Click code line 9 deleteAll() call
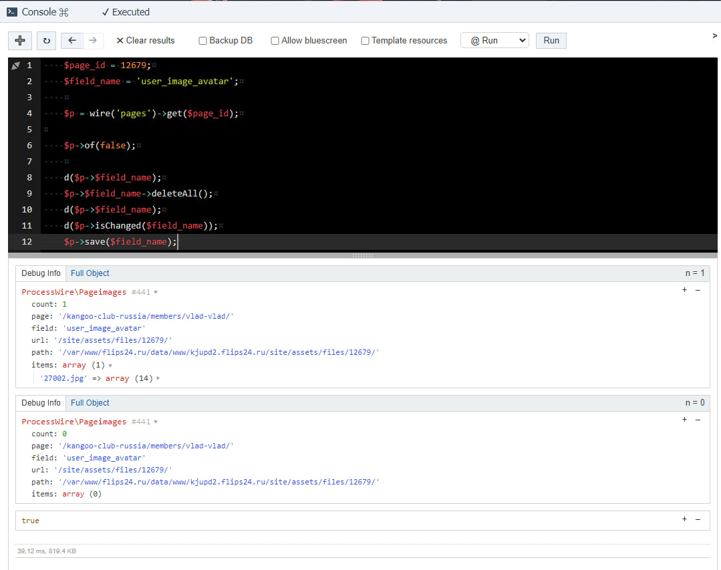This screenshot has height=570, width=721. click(x=182, y=194)
